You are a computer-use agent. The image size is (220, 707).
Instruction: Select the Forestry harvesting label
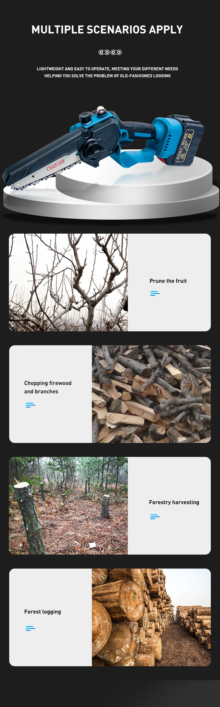(174, 502)
